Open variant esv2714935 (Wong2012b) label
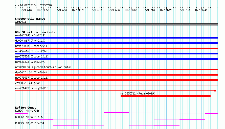Viewport: 225px width, 129px height. click(32, 88)
